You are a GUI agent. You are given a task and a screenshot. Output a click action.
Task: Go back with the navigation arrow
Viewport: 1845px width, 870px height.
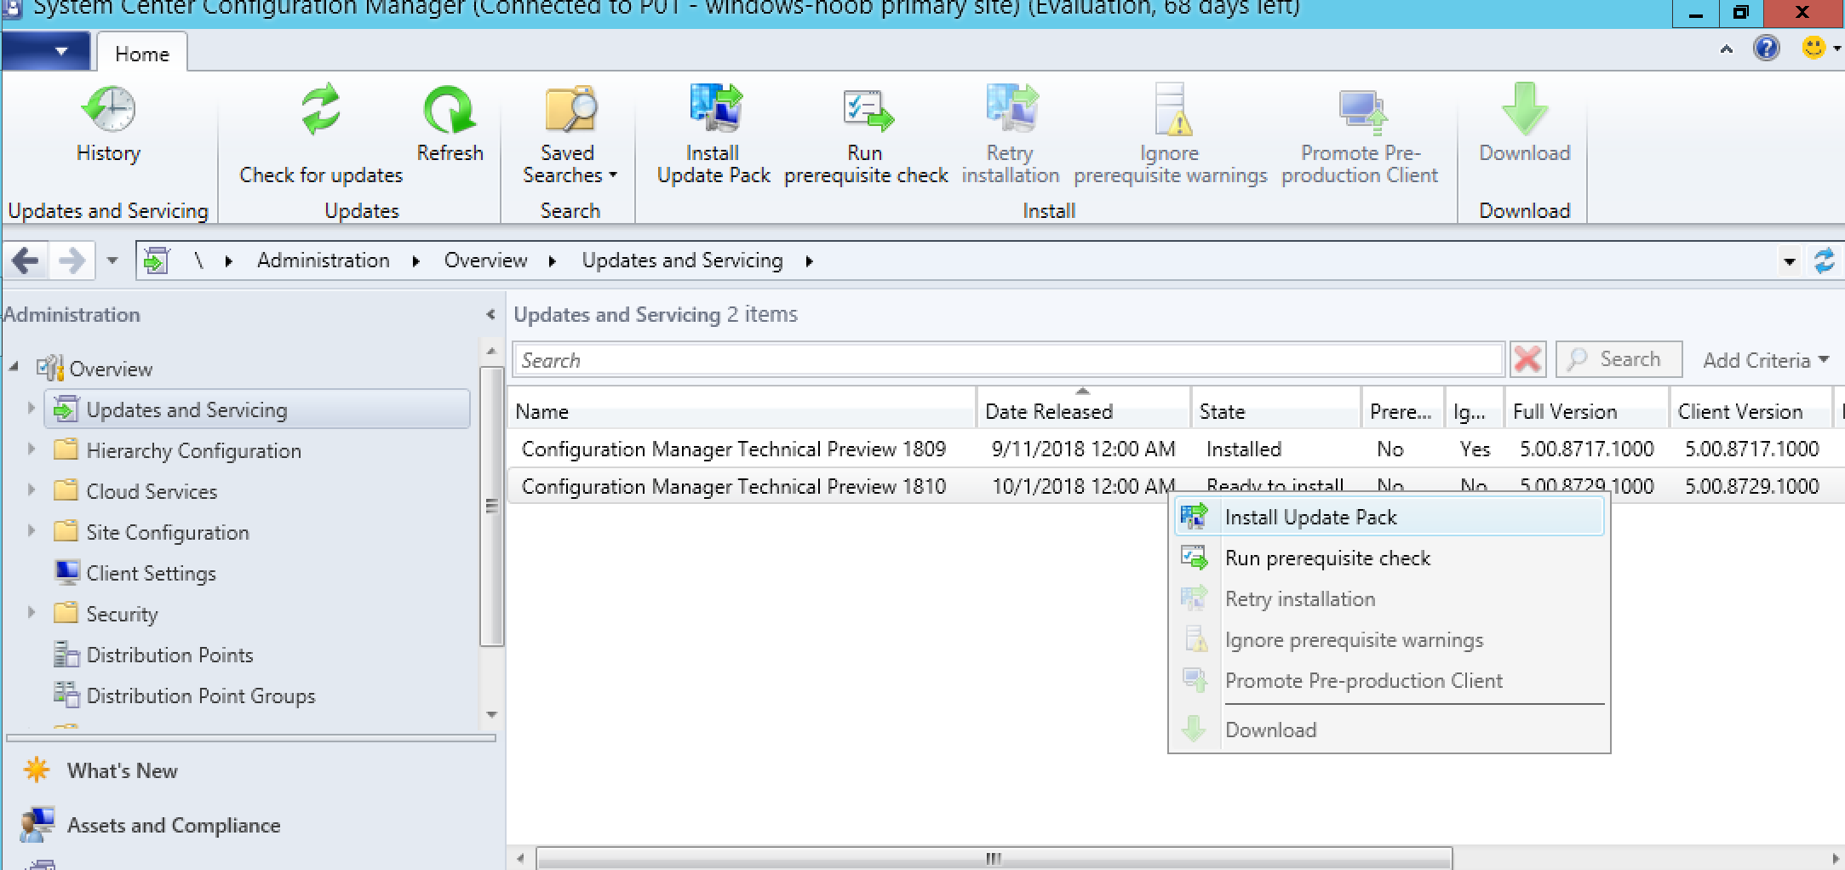coord(26,260)
